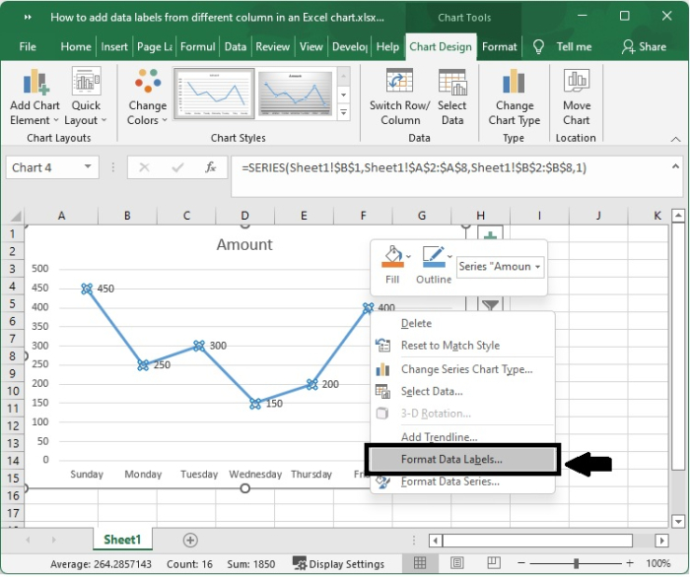Apply the second gray gradient chart style
This screenshot has height=577, width=690.
coord(295,94)
